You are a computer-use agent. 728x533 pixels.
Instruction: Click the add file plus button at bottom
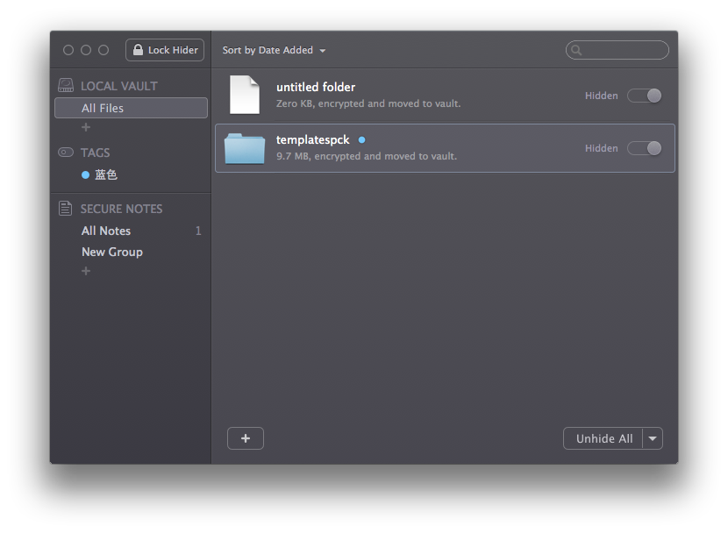pos(246,438)
